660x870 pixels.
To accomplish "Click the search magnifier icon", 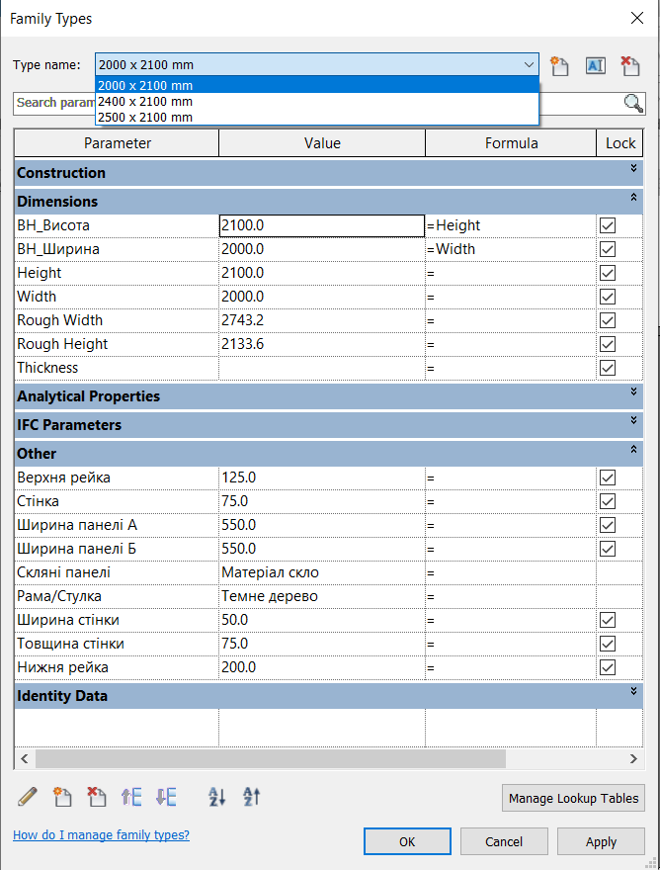I will coord(633,103).
